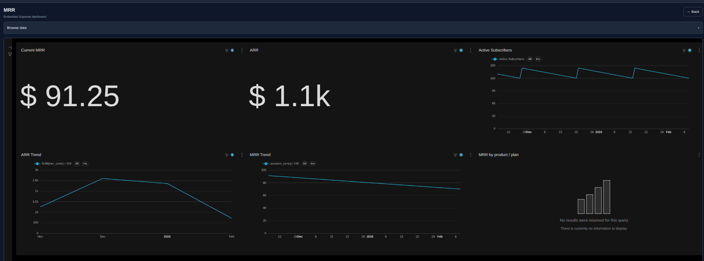Image resolution: width=704 pixels, height=261 pixels.
Task: Click 'No results were returned for this query'
Action: coord(594,220)
